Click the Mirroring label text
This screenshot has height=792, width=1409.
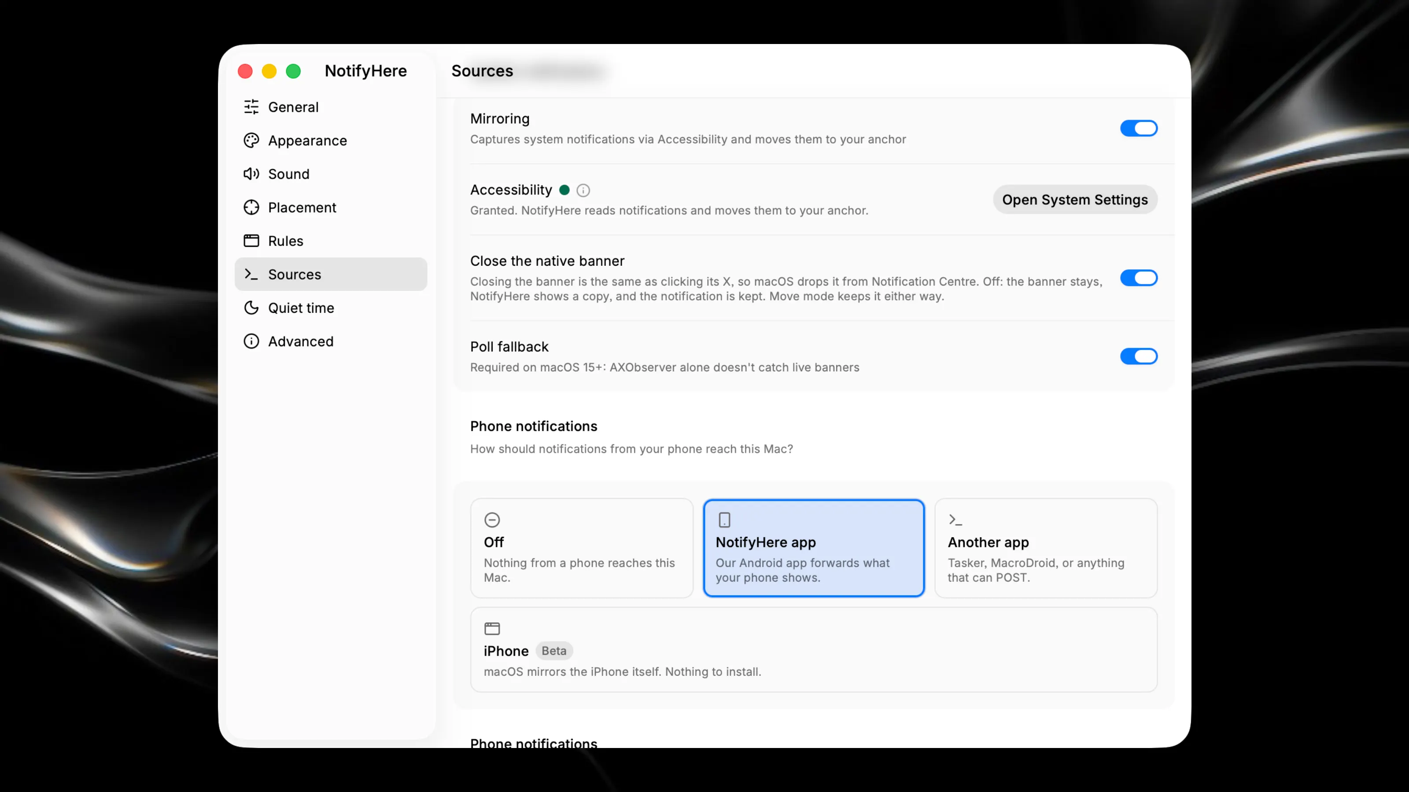pos(500,119)
